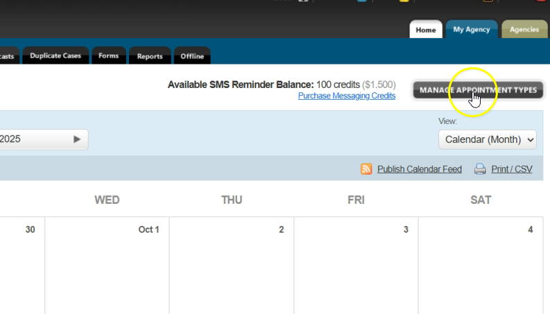
Task: Open the Reports tab
Action: [x=150, y=56]
